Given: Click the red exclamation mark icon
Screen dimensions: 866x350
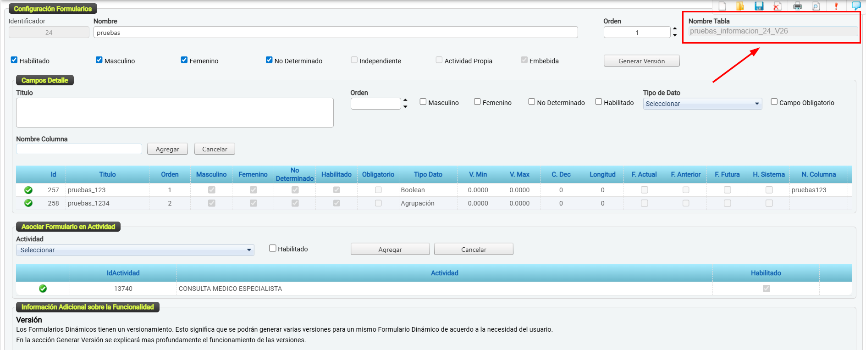Looking at the screenshot, I should point(836,6).
